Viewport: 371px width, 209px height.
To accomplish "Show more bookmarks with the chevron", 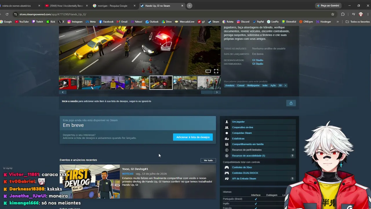I will [x=338, y=21].
